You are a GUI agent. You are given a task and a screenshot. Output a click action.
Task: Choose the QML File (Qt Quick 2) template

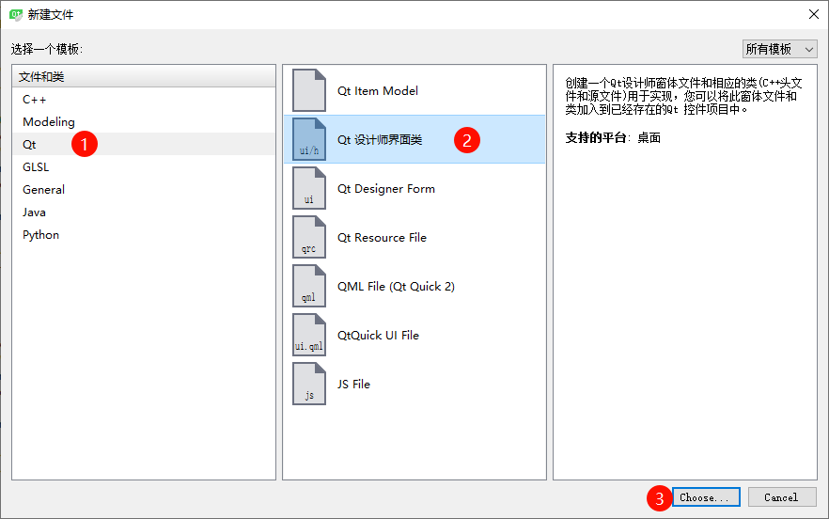click(414, 286)
